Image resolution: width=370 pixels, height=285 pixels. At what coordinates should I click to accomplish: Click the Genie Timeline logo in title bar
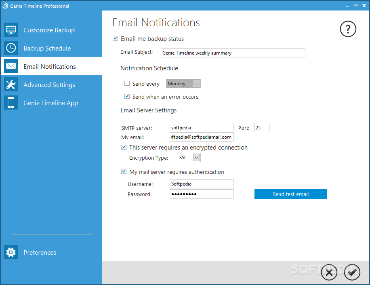[x=5, y=6]
